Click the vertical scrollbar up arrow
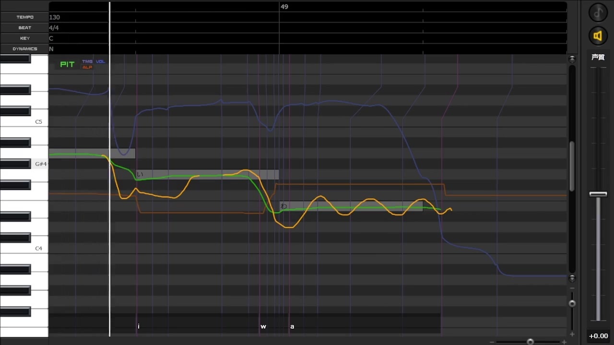Screen dimensions: 614x345 [x=572, y=59]
